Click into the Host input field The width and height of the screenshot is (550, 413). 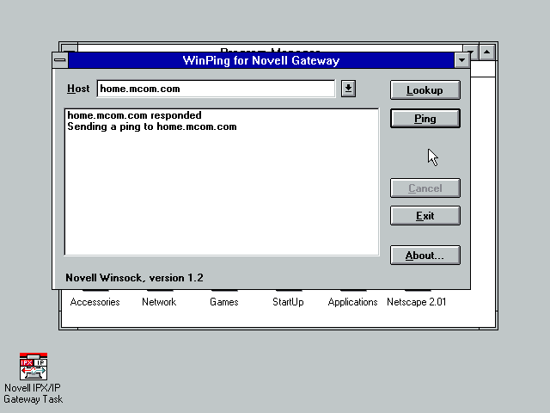click(216, 89)
